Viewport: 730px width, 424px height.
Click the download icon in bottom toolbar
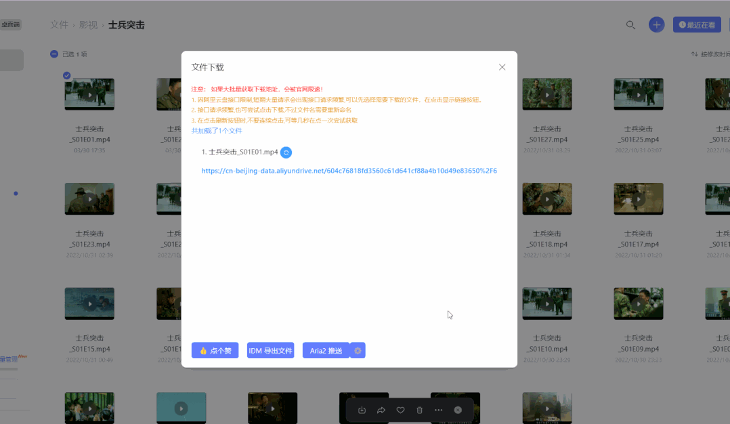362,410
